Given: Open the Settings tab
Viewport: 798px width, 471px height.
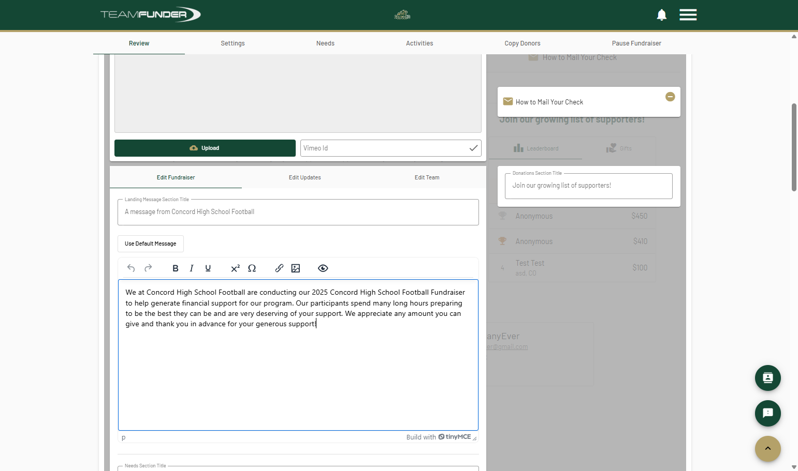Looking at the screenshot, I should (x=233, y=43).
